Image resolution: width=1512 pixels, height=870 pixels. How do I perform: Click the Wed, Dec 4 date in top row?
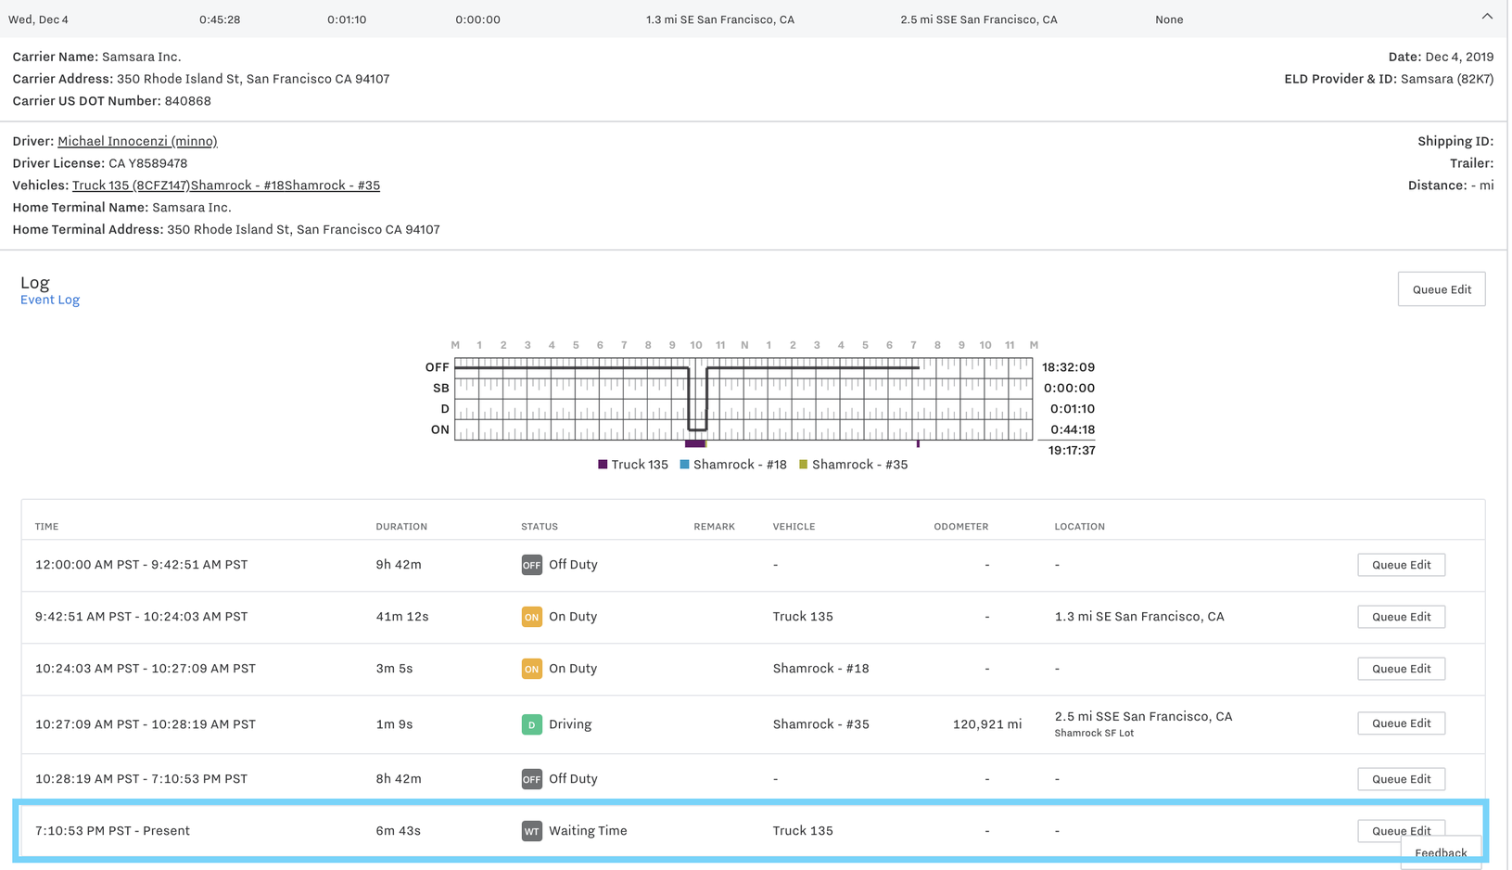38,19
